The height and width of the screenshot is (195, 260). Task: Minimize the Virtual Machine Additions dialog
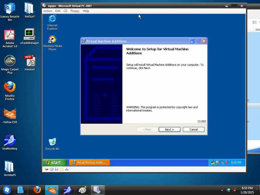tap(192, 41)
